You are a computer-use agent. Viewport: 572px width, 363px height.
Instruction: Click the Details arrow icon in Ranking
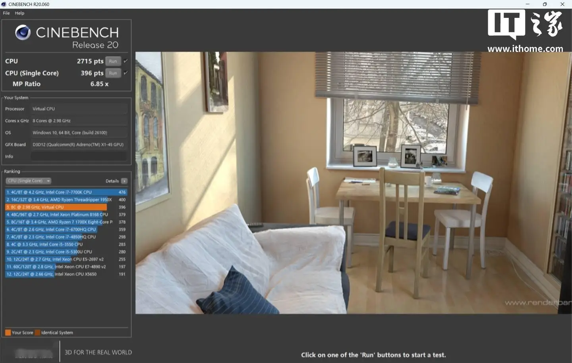[124, 181]
